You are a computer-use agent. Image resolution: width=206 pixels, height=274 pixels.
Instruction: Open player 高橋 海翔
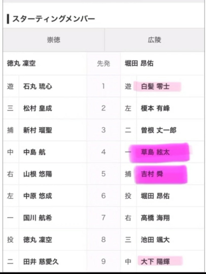[x=155, y=218]
